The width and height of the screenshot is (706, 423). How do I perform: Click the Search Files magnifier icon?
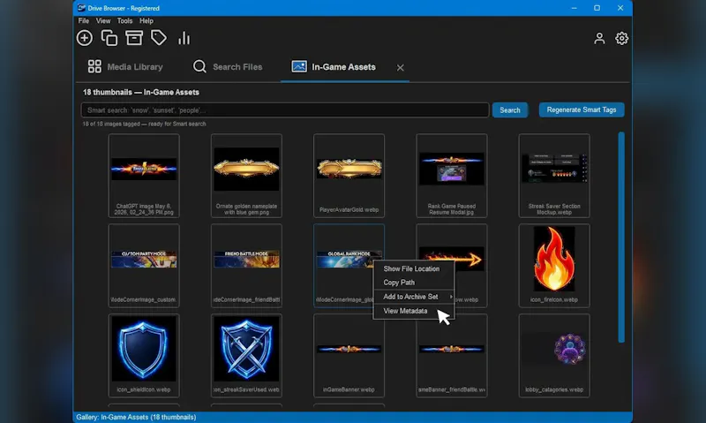[x=199, y=66]
